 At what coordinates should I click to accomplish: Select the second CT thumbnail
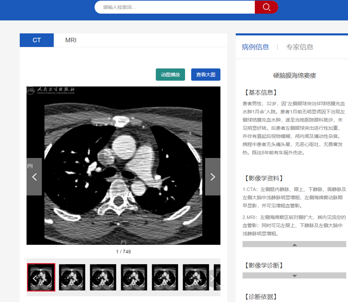[72, 277]
